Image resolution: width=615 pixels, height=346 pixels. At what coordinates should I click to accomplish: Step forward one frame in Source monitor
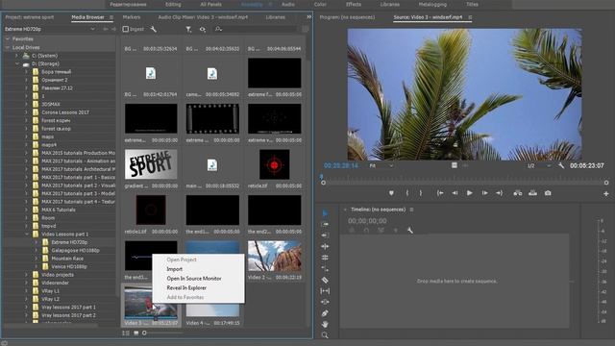click(484, 193)
